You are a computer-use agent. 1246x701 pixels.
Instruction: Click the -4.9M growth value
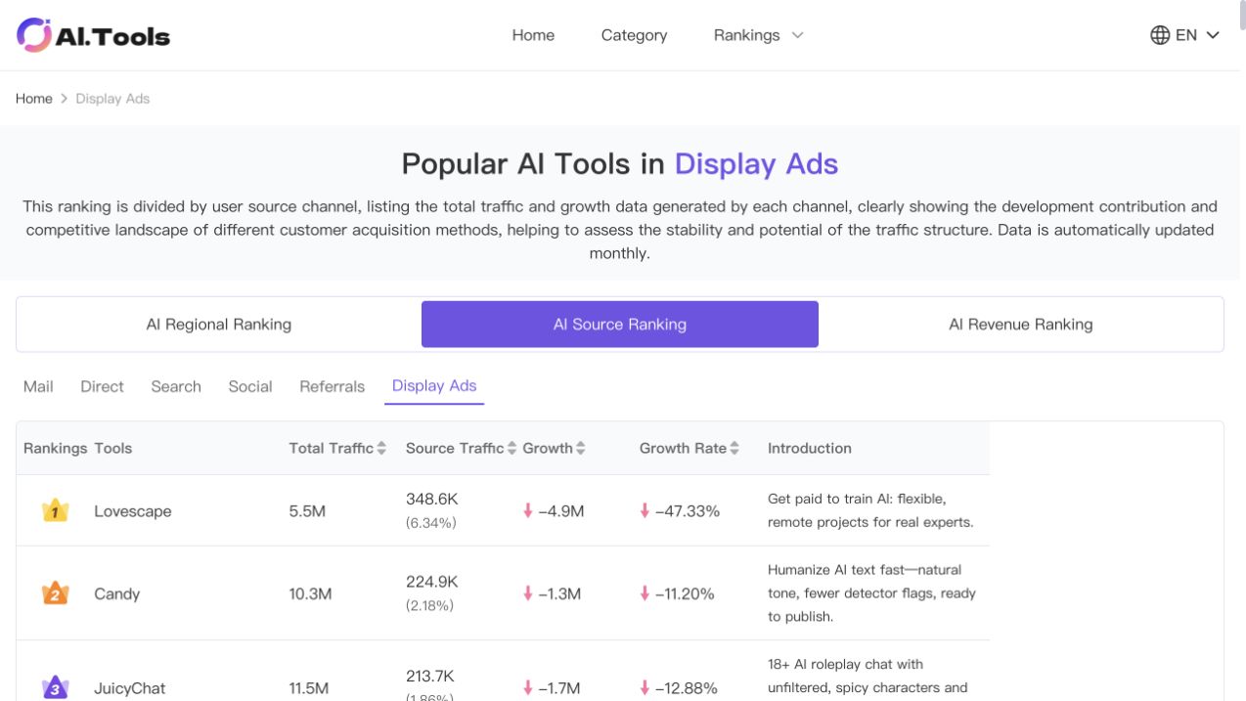click(561, 511)
